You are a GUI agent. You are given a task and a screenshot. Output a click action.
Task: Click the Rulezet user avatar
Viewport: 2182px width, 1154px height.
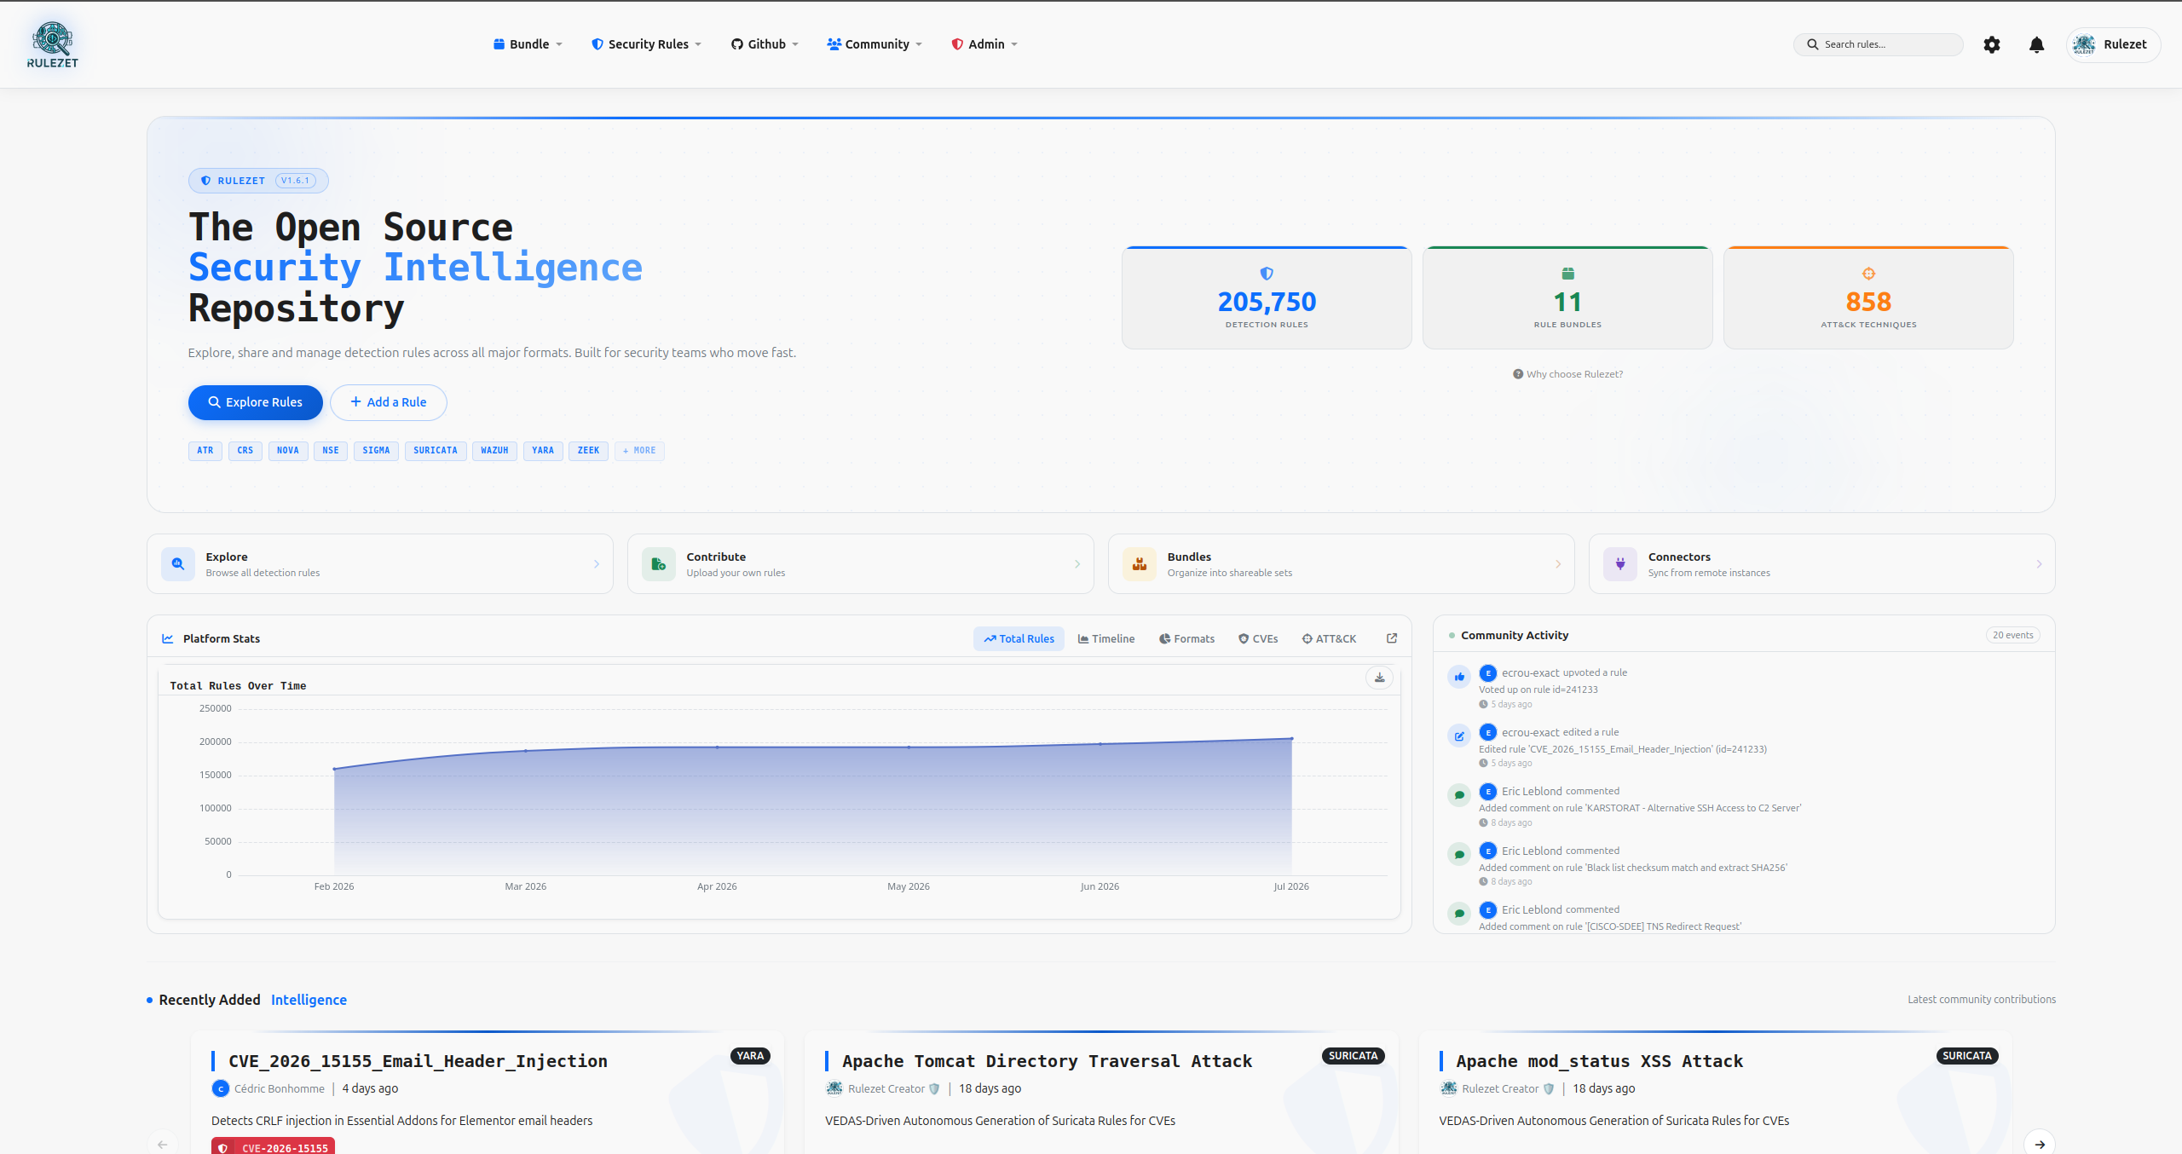[x=2084, y=44]
